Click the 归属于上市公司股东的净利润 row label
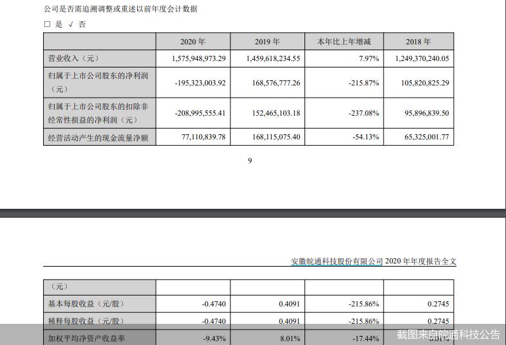 point(98,82)
